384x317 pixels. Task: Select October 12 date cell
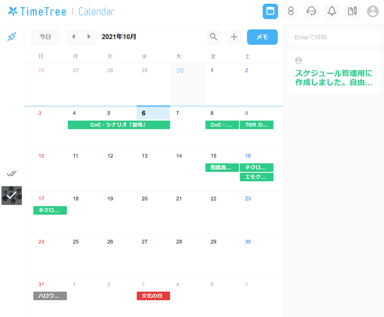(119, 170)
